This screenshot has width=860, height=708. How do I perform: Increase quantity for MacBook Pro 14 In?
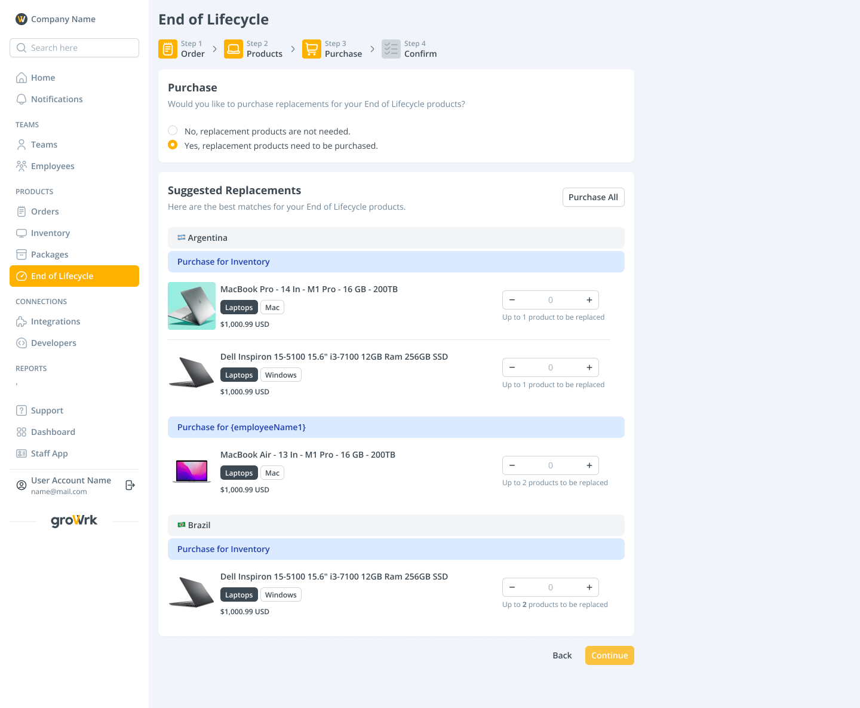point(589,300)
